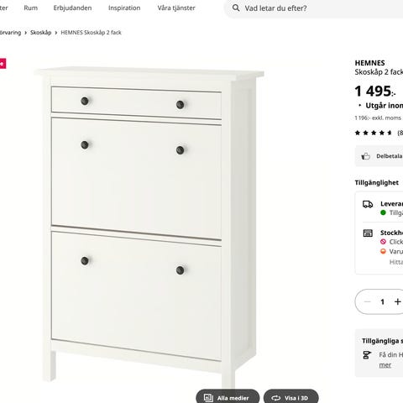The height and width of the screenshot is (403, 403).
Task: Open the Våra tjänster menu
Action: [x=176, y=8]
